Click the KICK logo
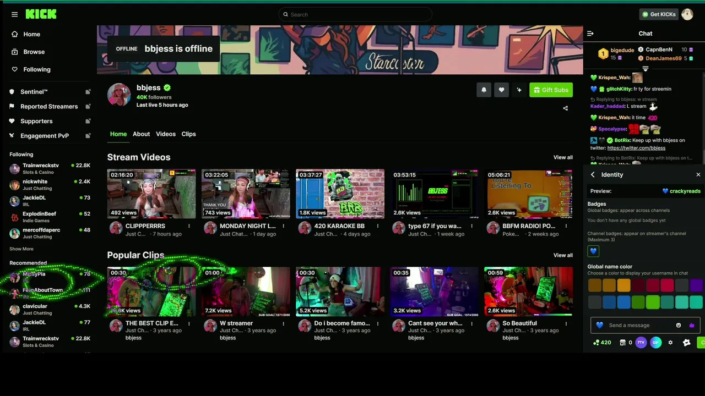This screenshot has width=705, height=396. (41, 14)
